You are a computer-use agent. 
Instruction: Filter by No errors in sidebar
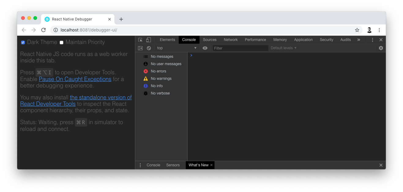(158, 71)
